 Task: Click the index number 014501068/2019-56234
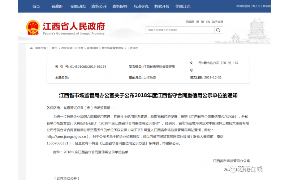pos(88,67)
